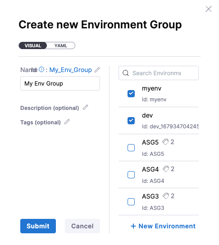
Task: Switch to the VISUAL view tab
Action: 33,45
